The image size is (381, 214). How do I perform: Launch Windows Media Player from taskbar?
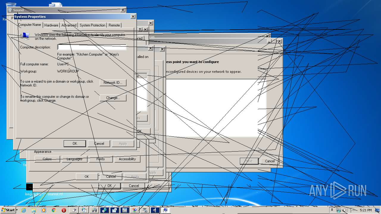click(44, 210)
